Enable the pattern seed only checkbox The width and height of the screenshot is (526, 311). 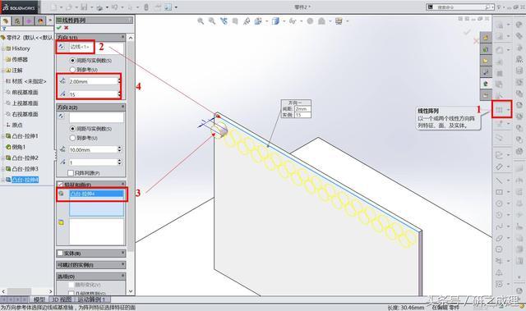click(71, 173)
